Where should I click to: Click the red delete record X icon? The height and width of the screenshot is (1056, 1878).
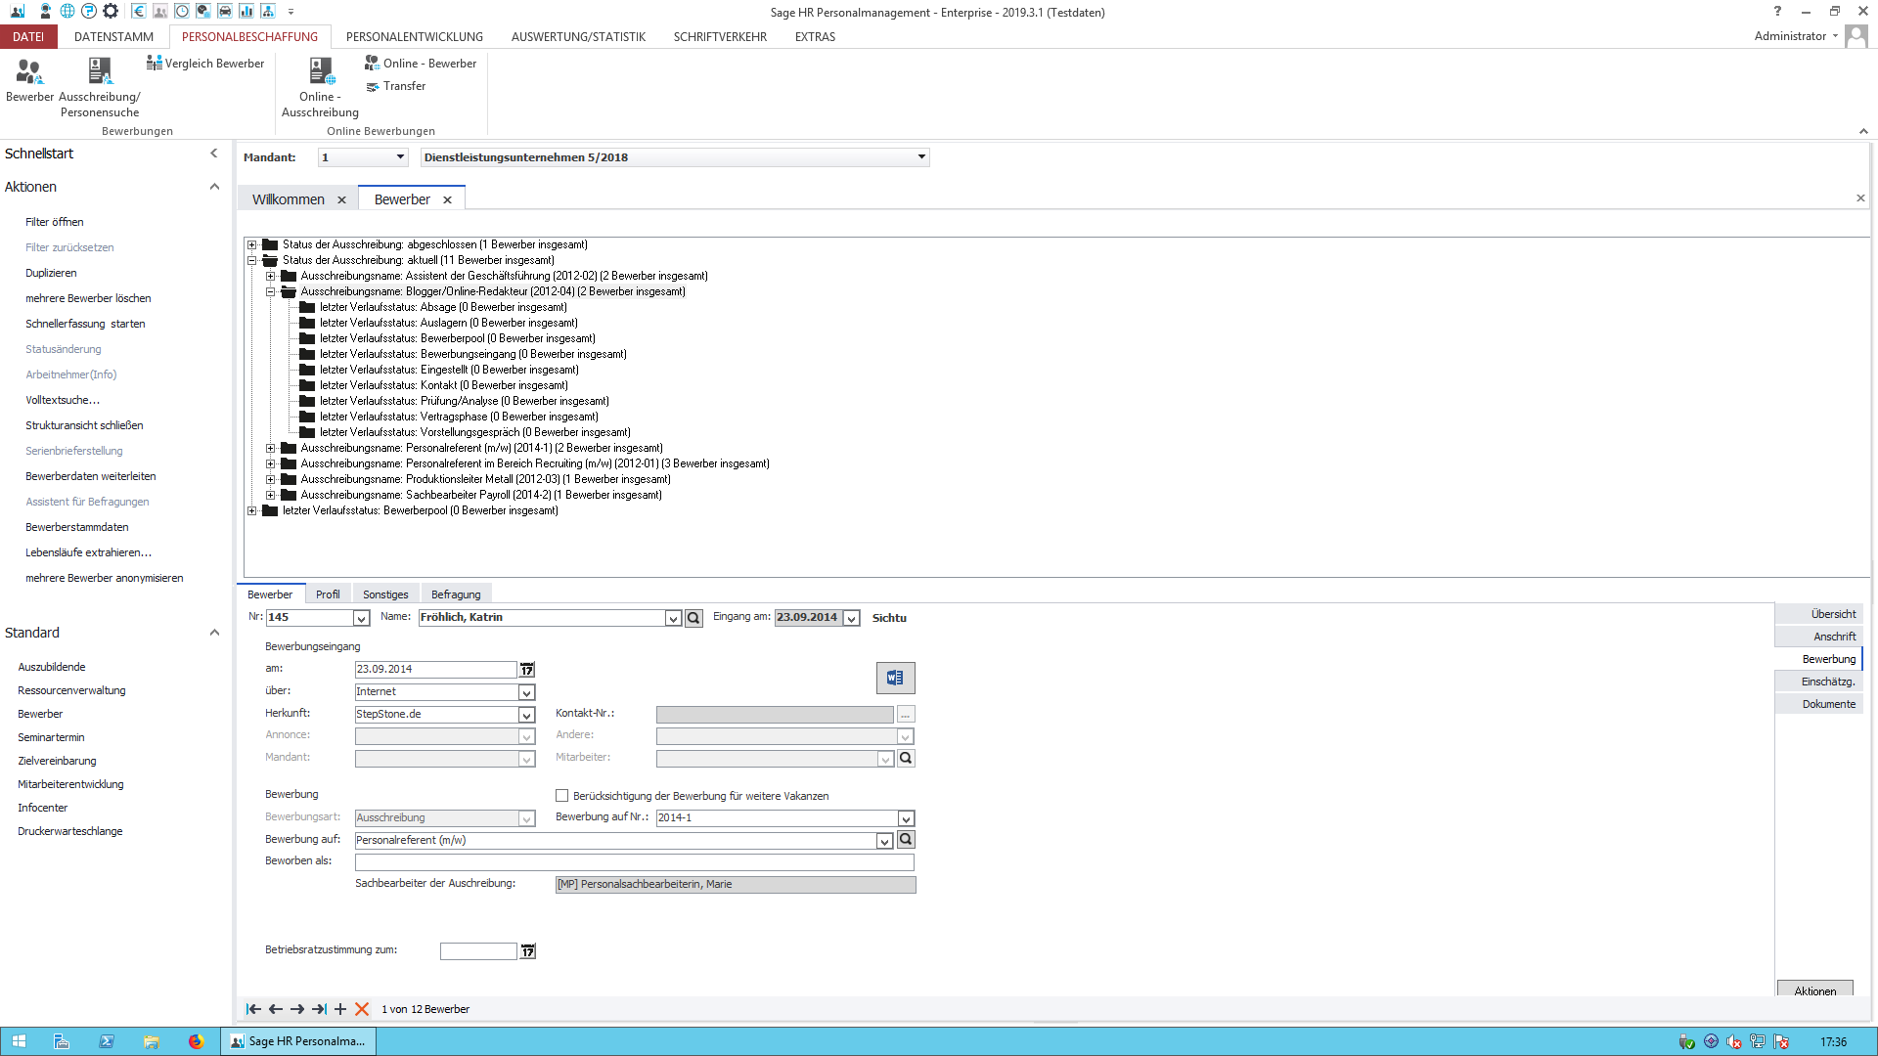362,1009
